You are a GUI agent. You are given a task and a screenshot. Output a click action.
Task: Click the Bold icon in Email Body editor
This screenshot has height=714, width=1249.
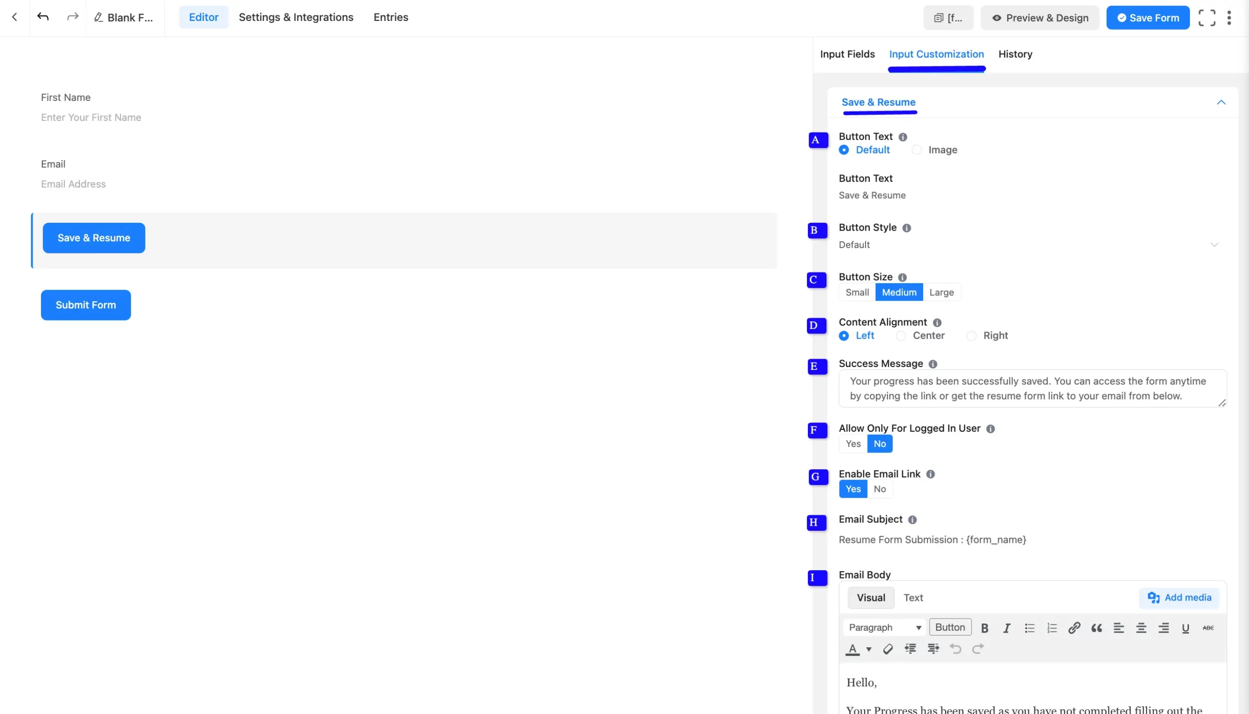click(x=984, y=628)
